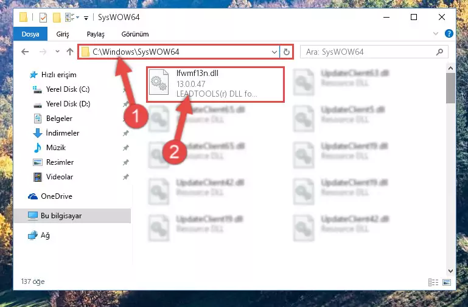Viewport: 468px width, 307px height.
Task: Click the pin icon next to Resimler
Action: 125,162
